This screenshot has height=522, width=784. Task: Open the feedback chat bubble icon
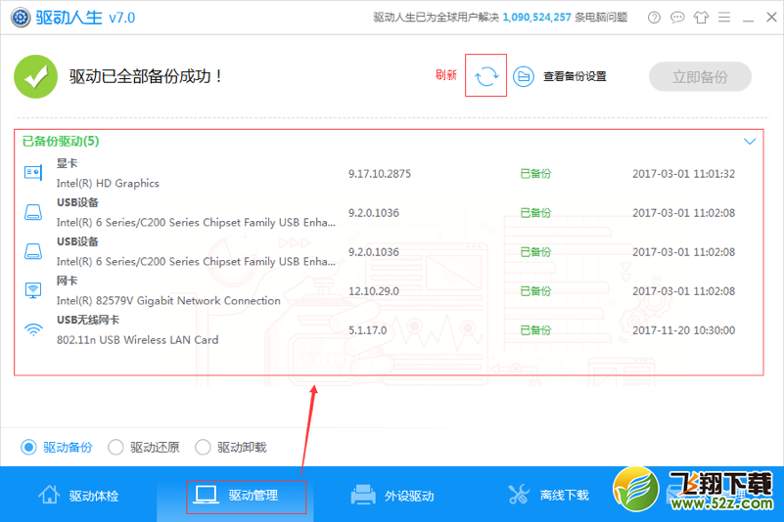[677, 18]
